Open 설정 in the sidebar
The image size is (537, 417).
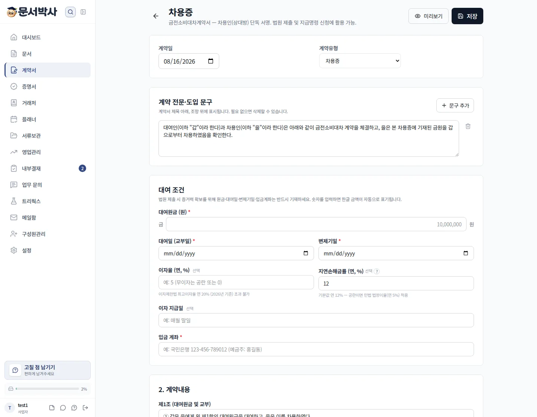[x=48, y=250]
